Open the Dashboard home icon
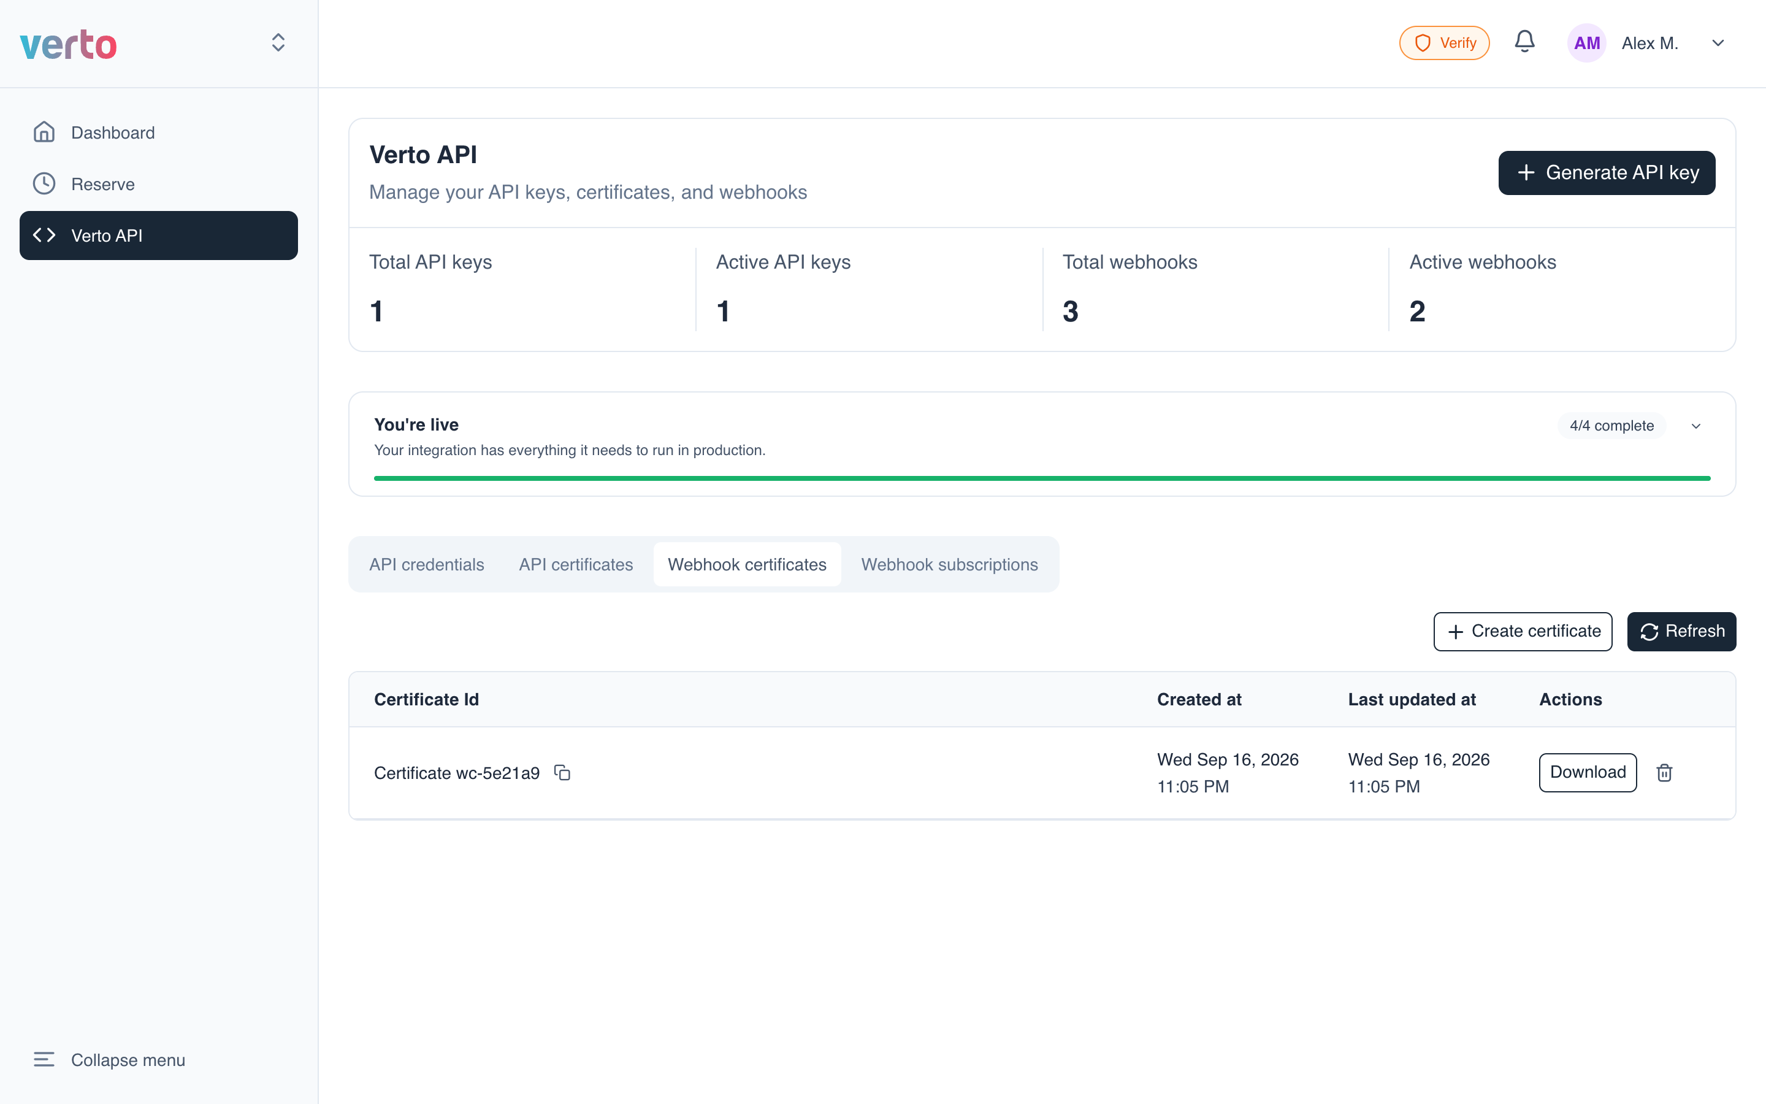 pyautogui.click(x=44, y=132)
